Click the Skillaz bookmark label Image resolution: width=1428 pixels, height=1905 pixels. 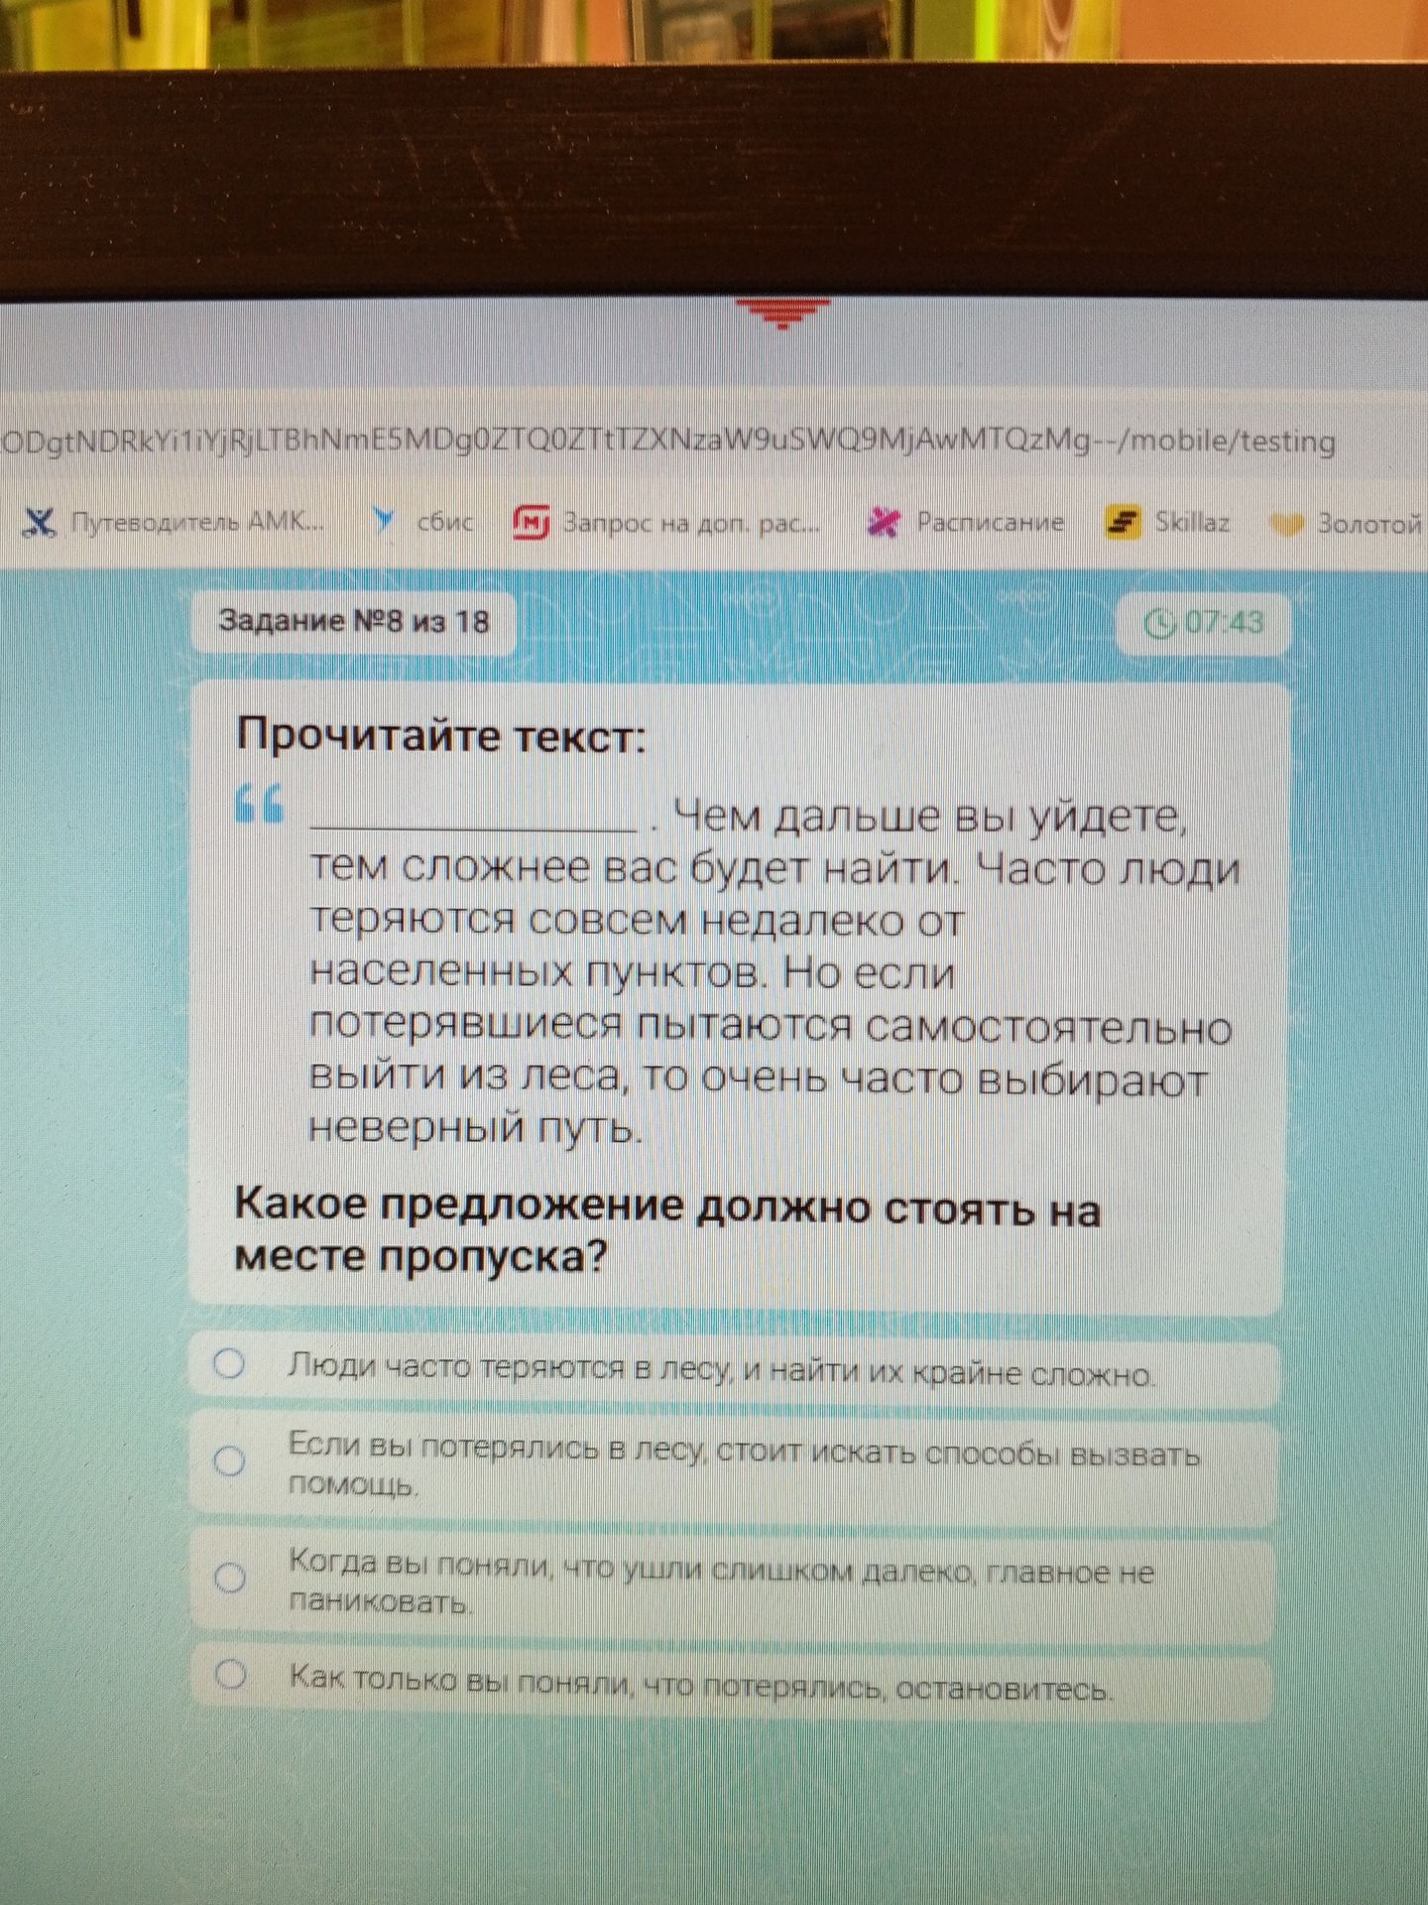click(1192, 522)
